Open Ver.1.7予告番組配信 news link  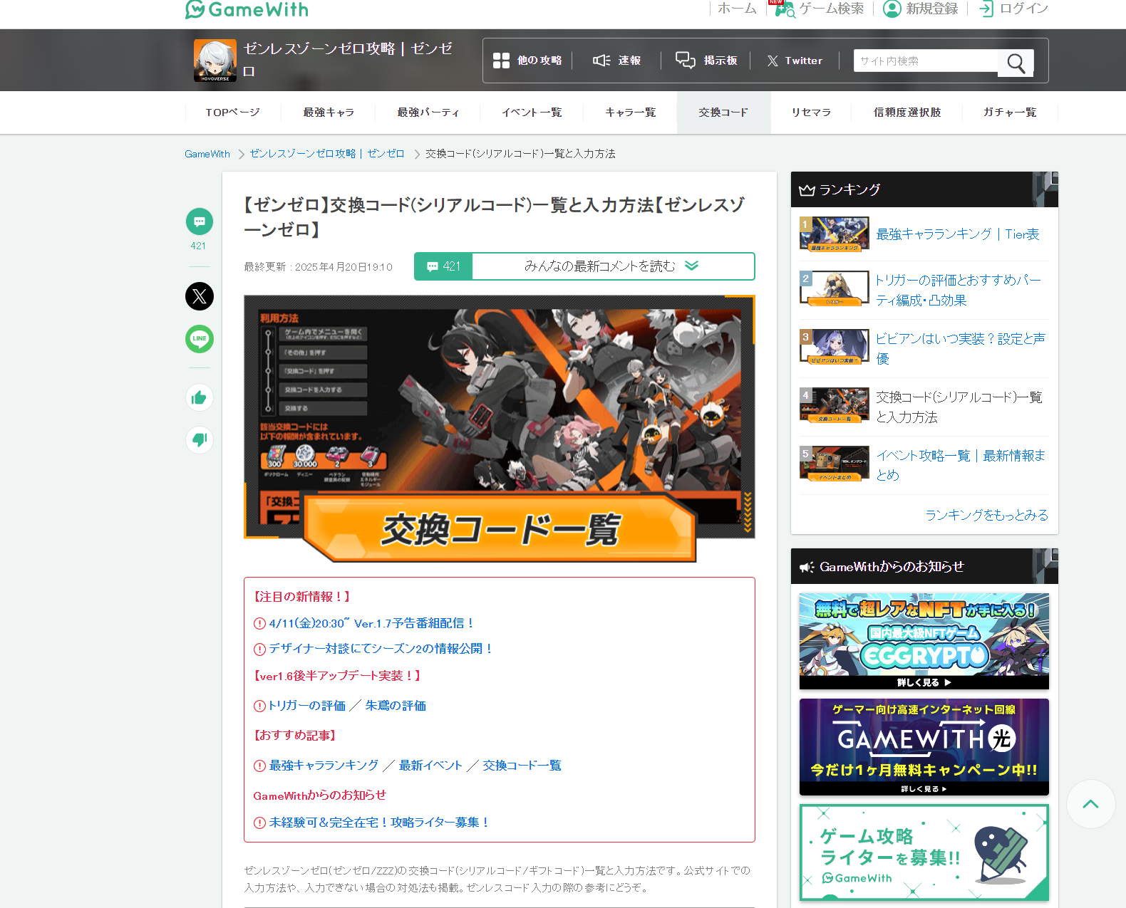coord(371,623)
